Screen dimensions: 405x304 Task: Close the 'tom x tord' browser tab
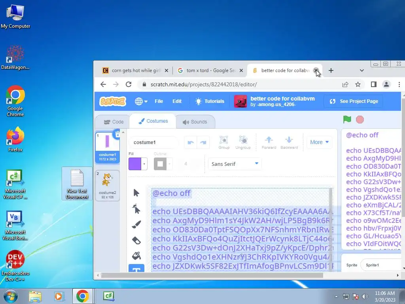[241, 70]
